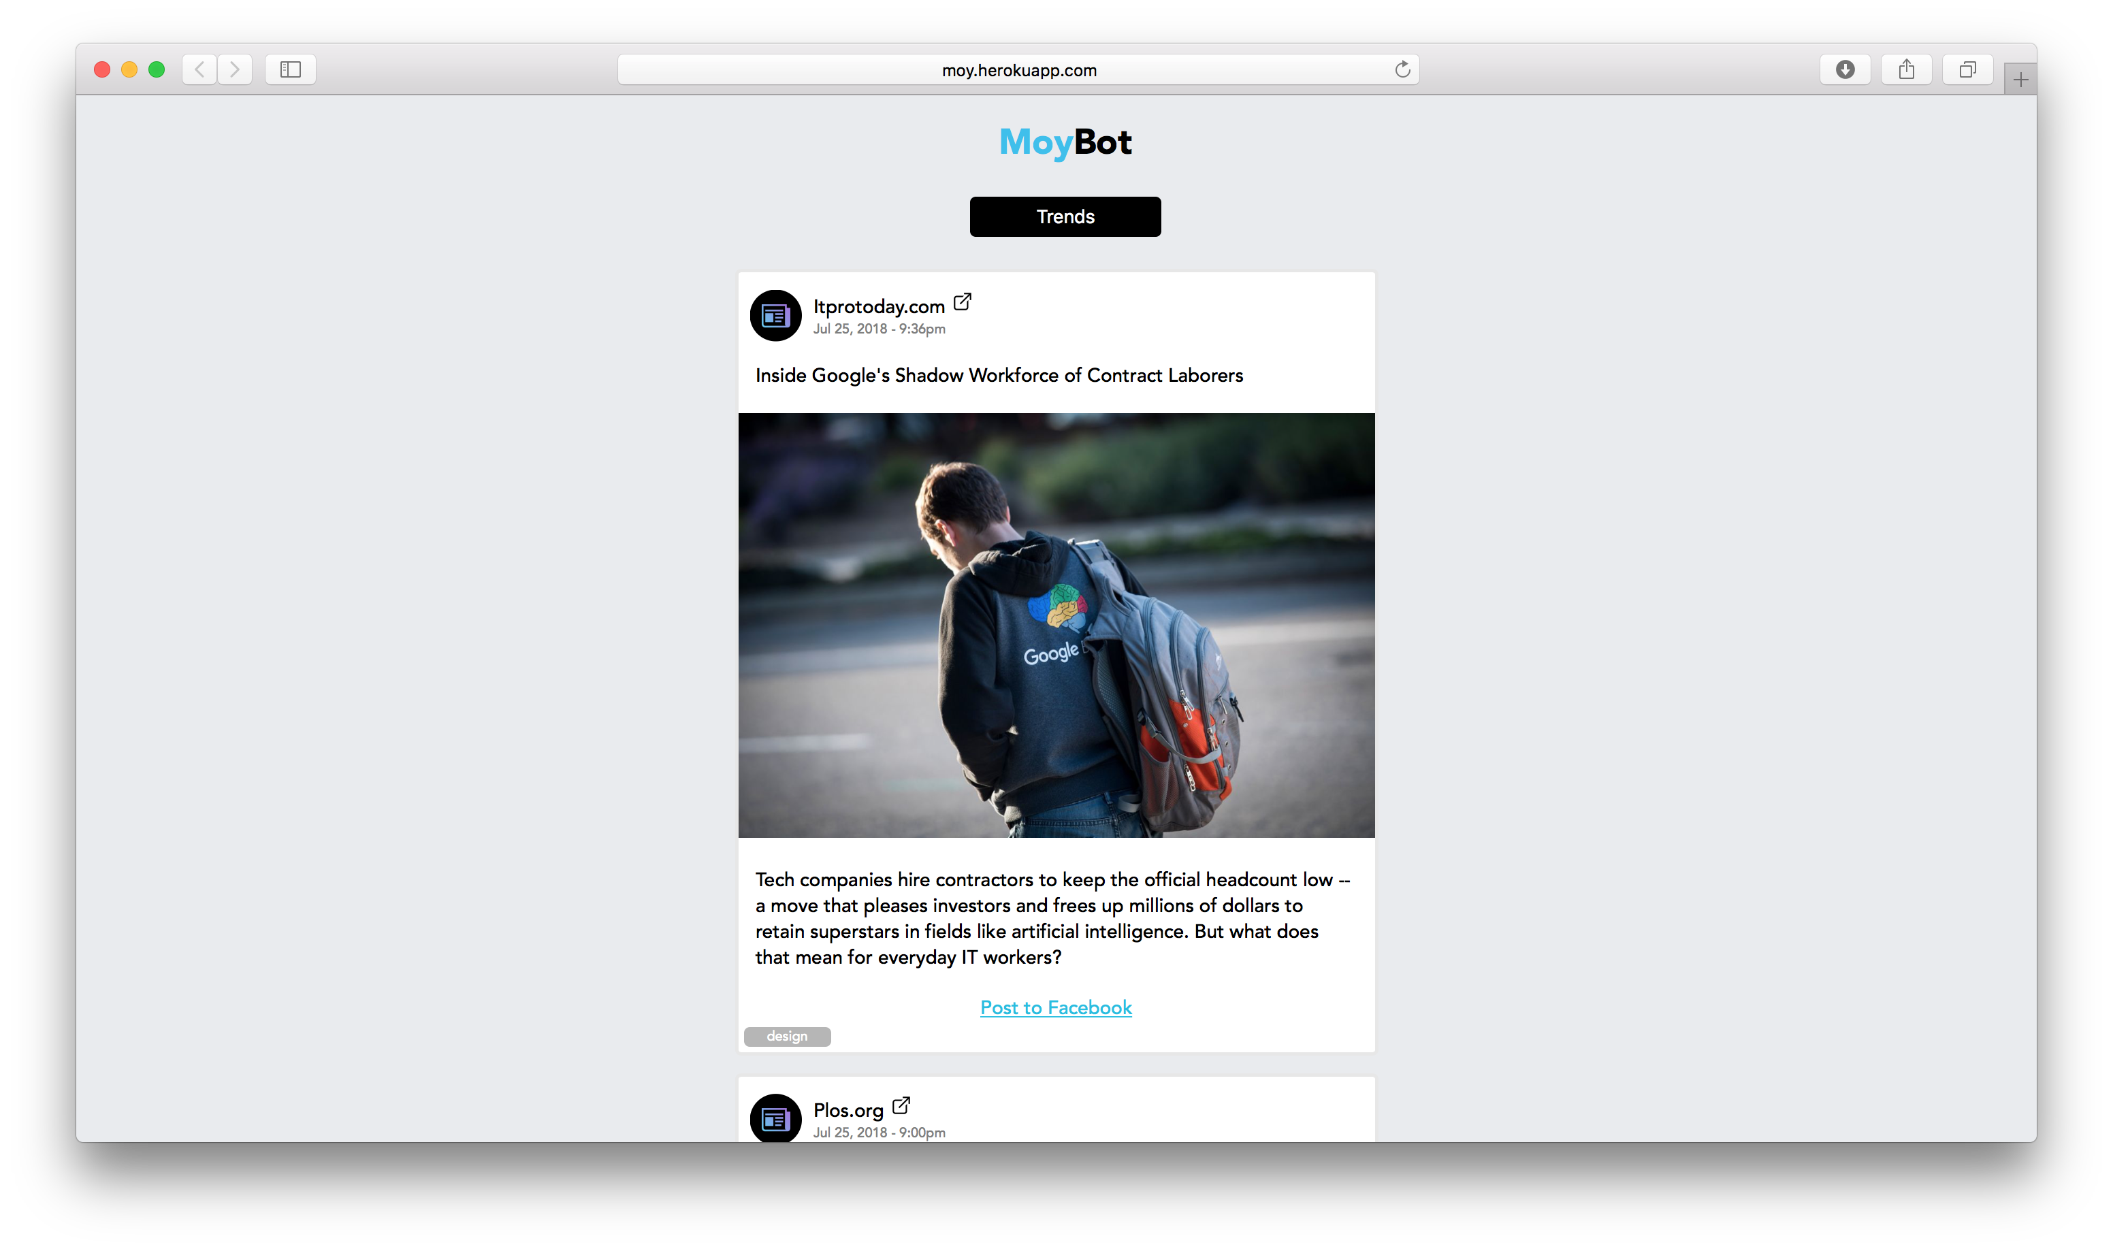Click the Itprotoday.com source name
This screenshot has width=2113, height=1251.
pos(878,307)
